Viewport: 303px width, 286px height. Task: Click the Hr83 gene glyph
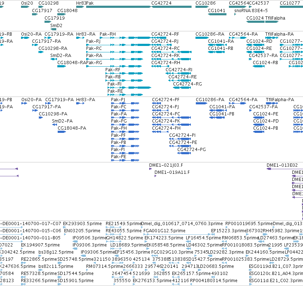tap(80, 7)
